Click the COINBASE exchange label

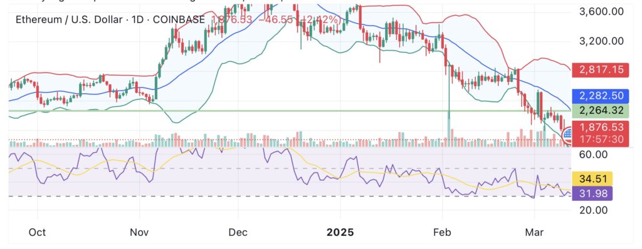(179, 19)
